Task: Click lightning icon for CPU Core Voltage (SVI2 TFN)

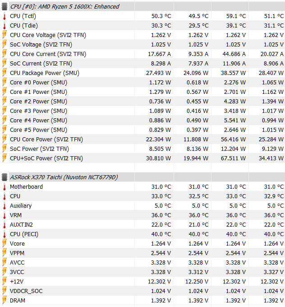Action: coord(5,35)
